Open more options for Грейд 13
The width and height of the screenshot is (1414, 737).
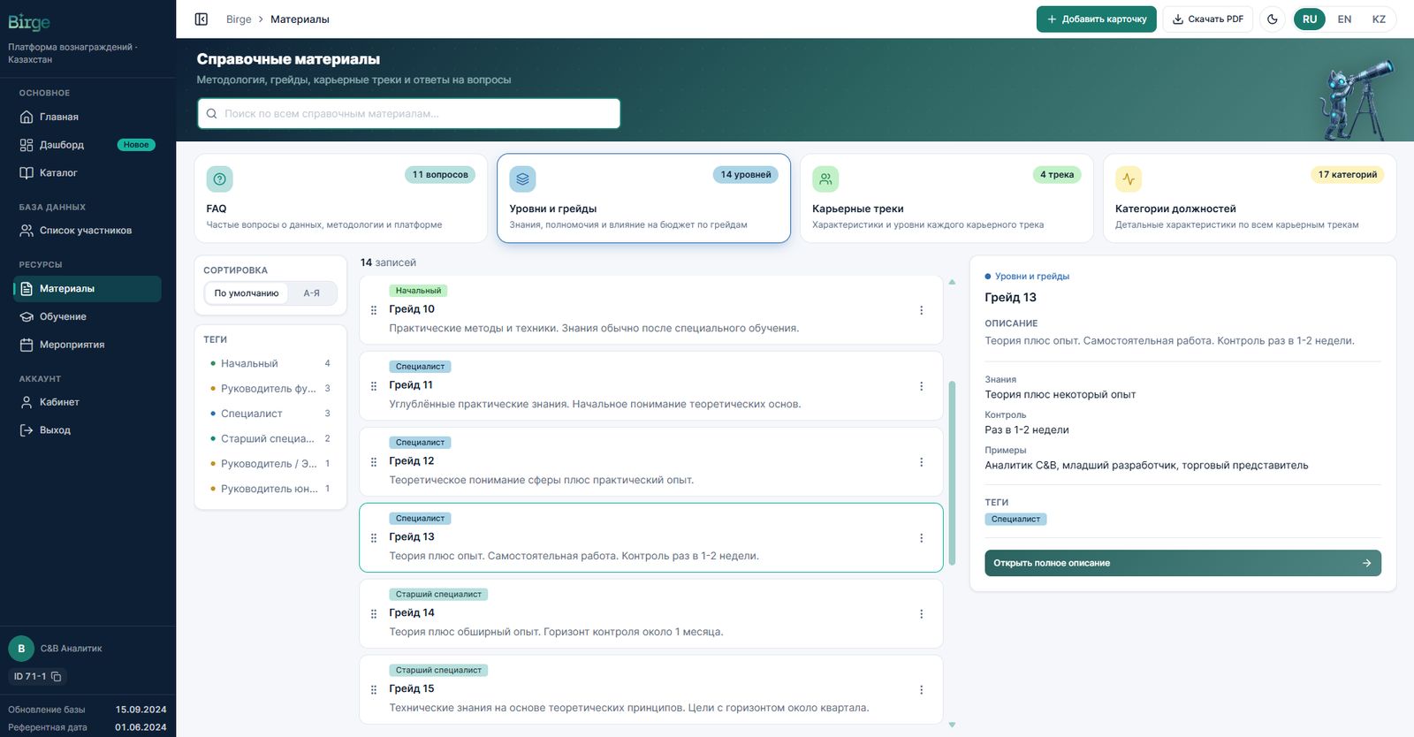921,538
